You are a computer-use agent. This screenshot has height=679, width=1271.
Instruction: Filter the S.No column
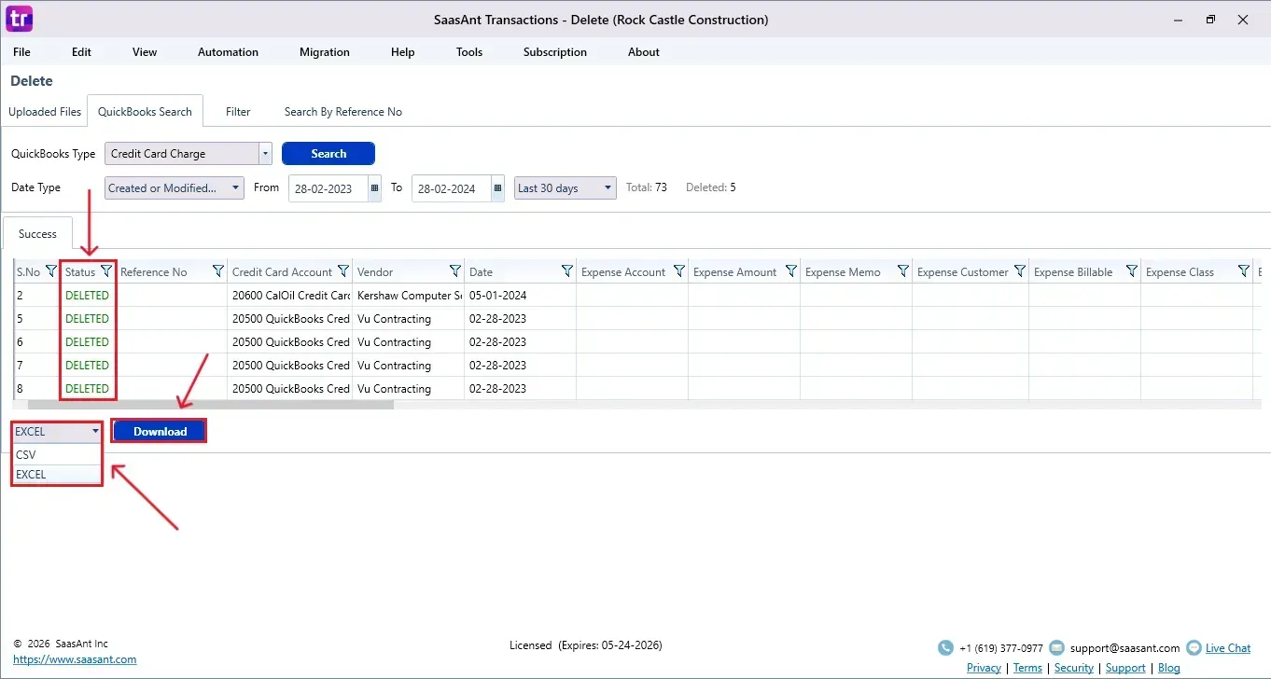[51, 271]
